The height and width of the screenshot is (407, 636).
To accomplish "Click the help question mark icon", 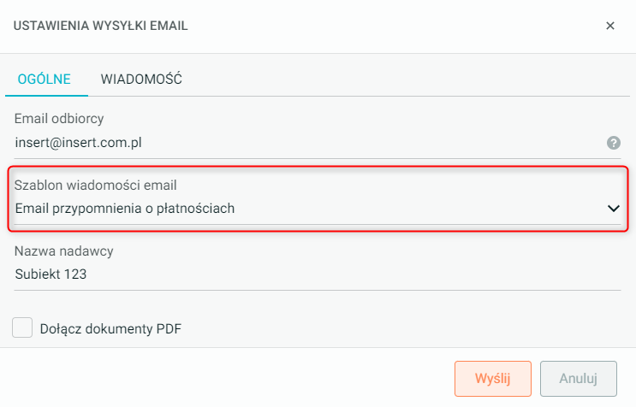I will (613, 143).
